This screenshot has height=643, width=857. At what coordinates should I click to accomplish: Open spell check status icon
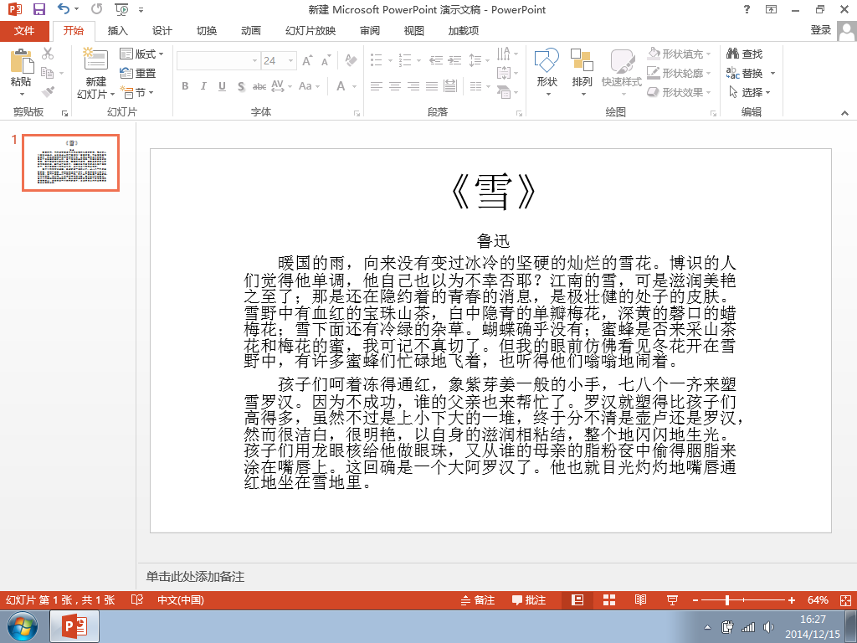[136, 599]
